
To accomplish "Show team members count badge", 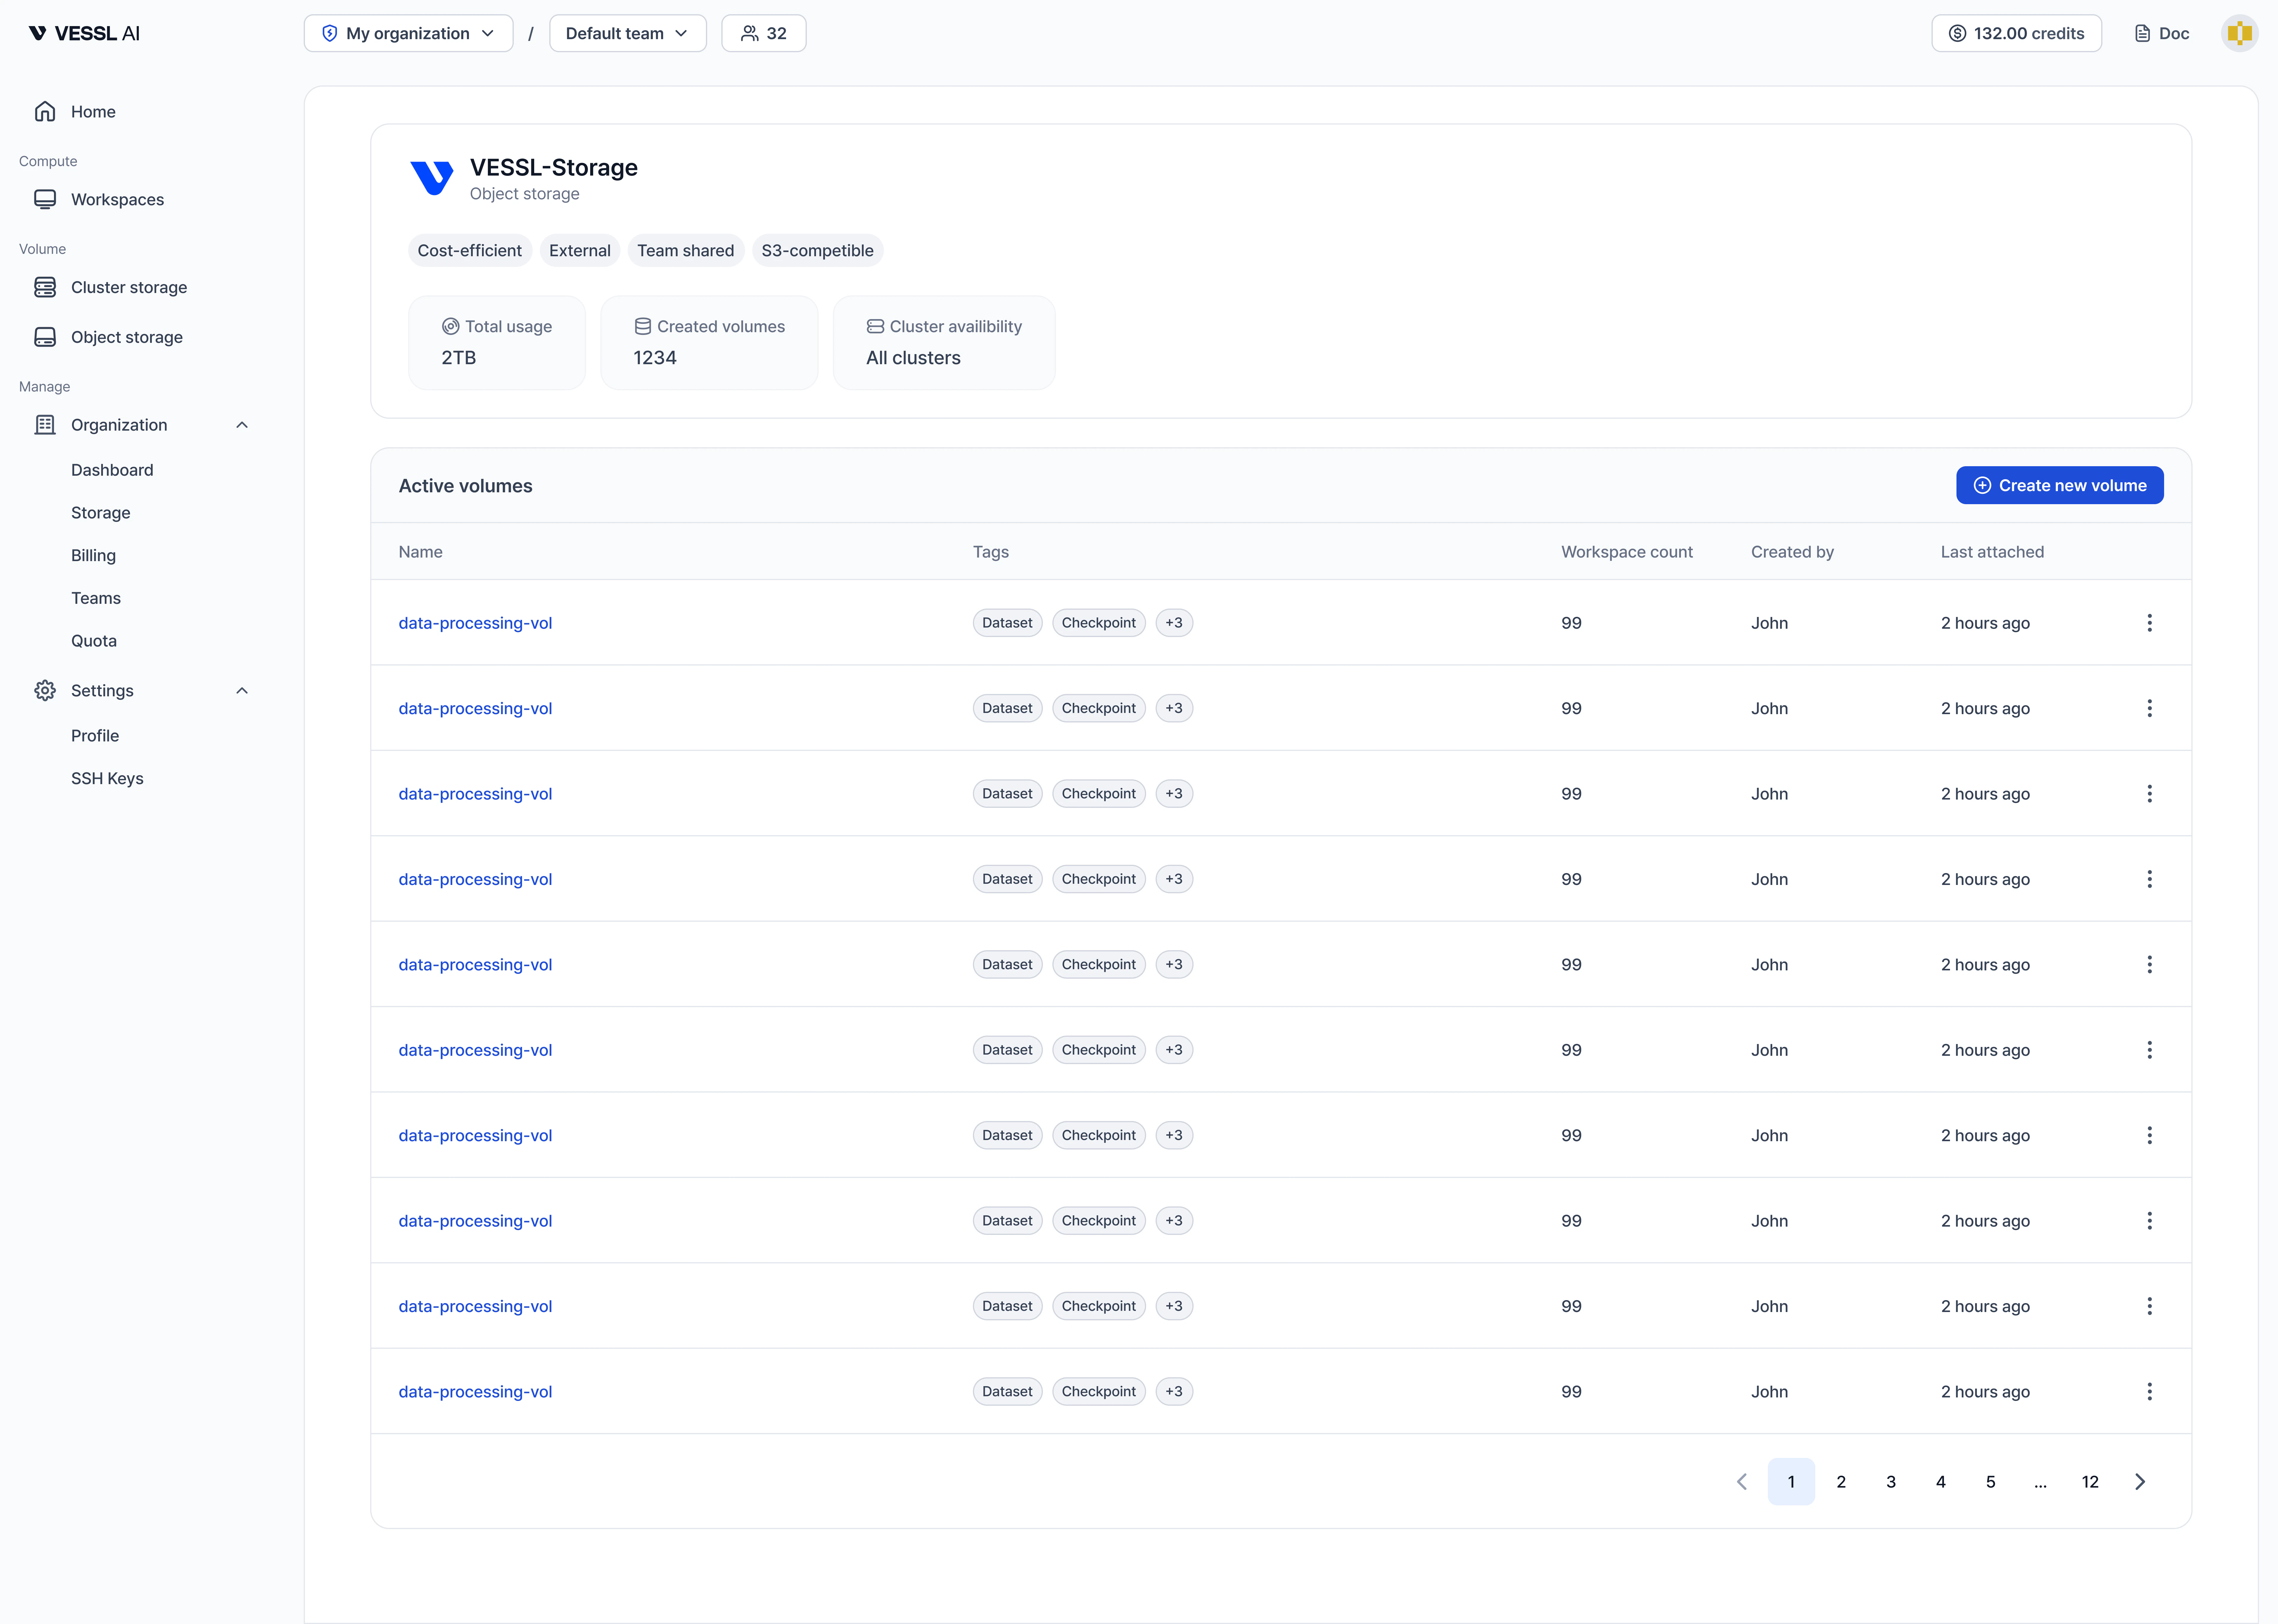I will tap(763, 32).
